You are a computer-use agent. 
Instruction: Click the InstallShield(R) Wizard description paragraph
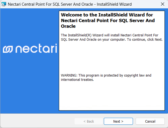point(112,37)
